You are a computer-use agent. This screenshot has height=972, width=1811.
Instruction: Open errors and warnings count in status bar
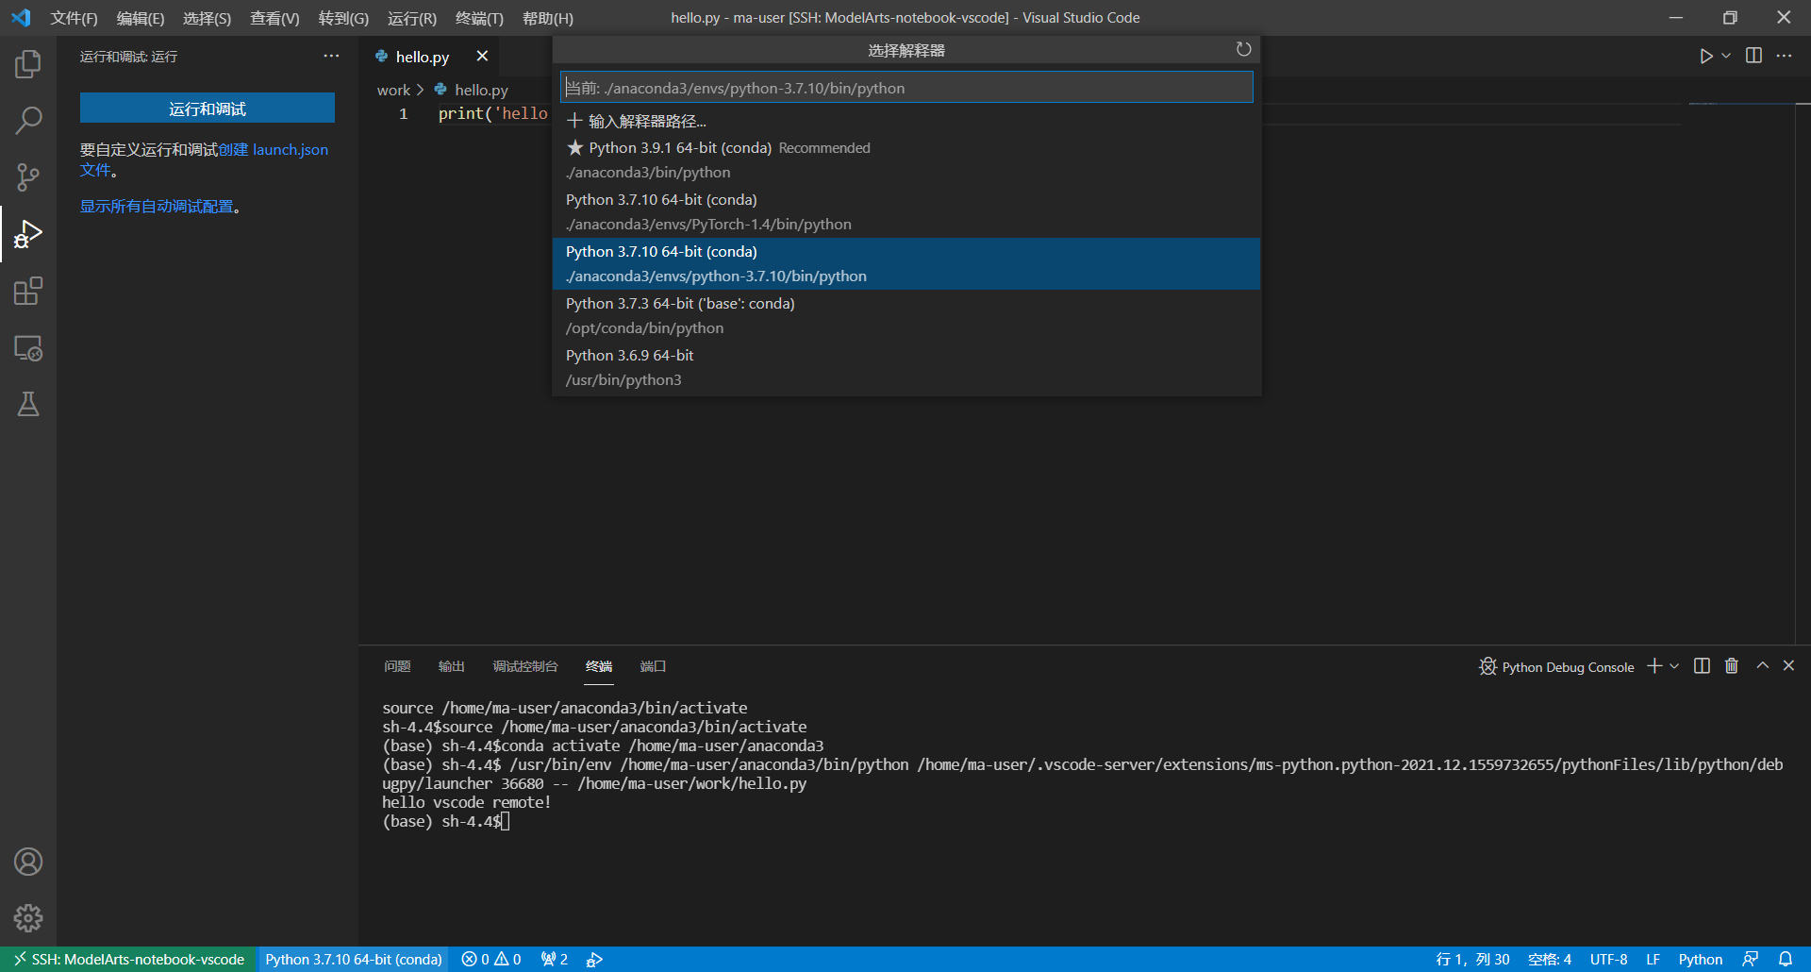[x=491, y=959]
